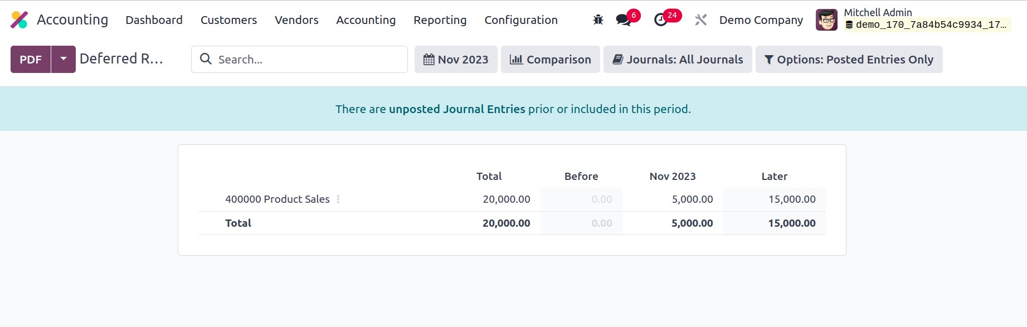This screenshot has width=1027, height=327.
Task: Open the Reporting menu
Action: click(440, 20)
